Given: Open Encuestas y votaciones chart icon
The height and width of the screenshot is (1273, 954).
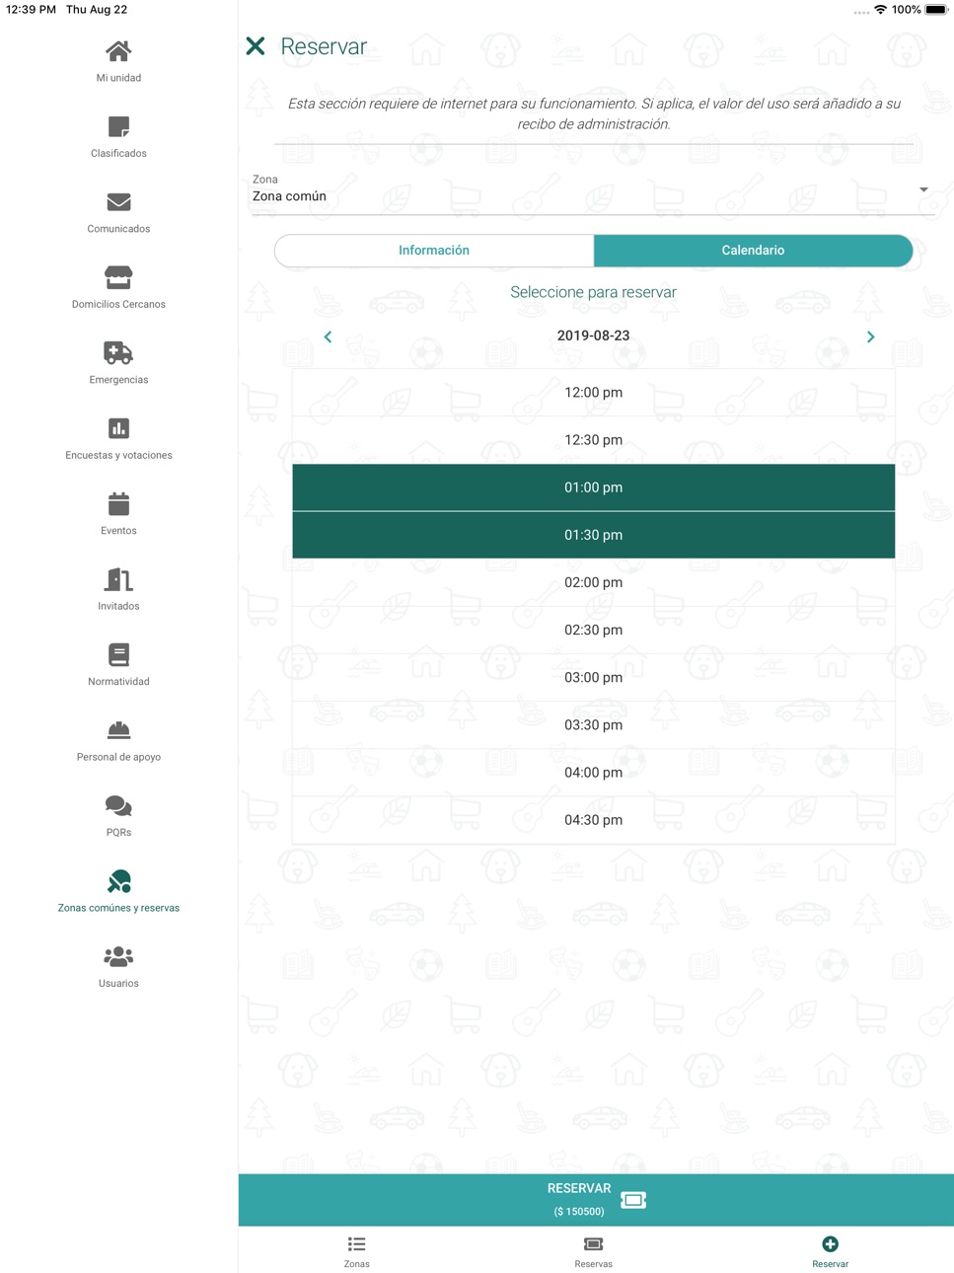Looking at the screenshot, I should pos(118,428).
